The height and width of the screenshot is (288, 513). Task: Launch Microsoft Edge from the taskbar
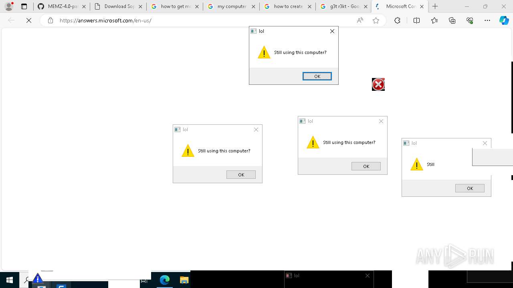pyautogui.click(x=165, y=280)
